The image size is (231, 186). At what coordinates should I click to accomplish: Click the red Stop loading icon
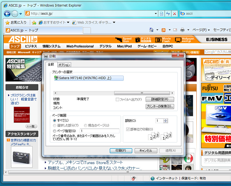click(174, 14)
